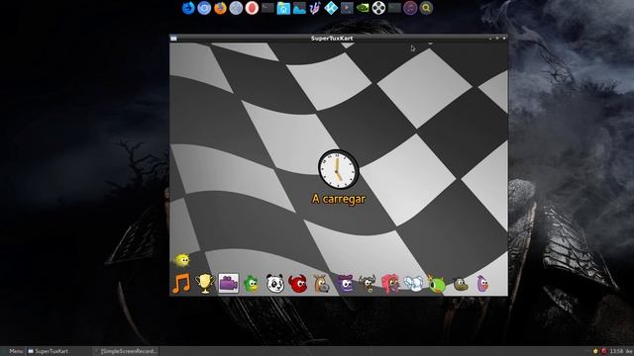Click the olive platypus character icon
Image resolution: width=634 pixels, height=356 pixels.
click(460, 285)
